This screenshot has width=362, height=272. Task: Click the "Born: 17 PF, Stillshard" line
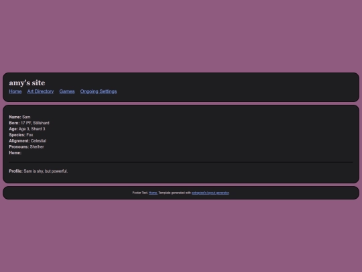(x=29, y=123)
